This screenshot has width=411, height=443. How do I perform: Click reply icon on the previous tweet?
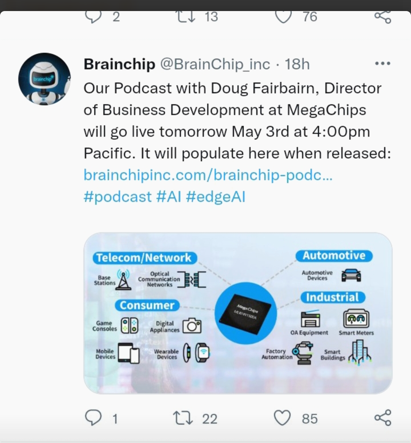94,17
